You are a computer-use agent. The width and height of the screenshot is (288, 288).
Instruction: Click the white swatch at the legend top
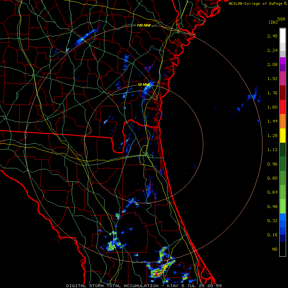(x=283, y=36)
